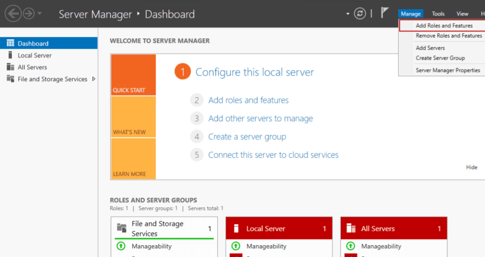Click Manageability under All Servers tile
485x257 pixels.
(x=381, y=246)
